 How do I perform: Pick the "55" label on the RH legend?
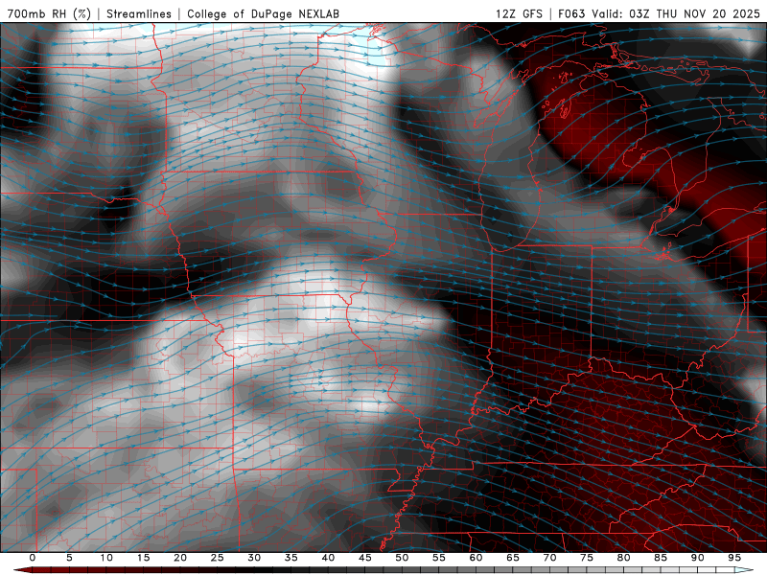click(x=439, y=558)
